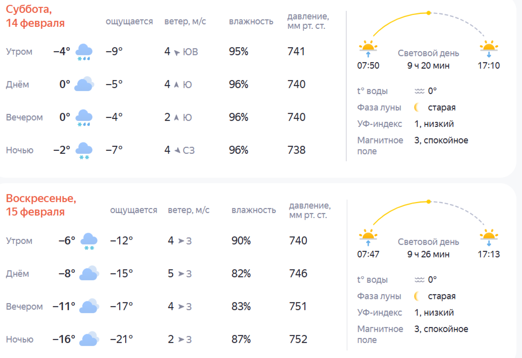Viewport: 522px width, 358px height.
Task: Open the Суббота, 14 февраля heading
Action: click(x=35, y=16)
